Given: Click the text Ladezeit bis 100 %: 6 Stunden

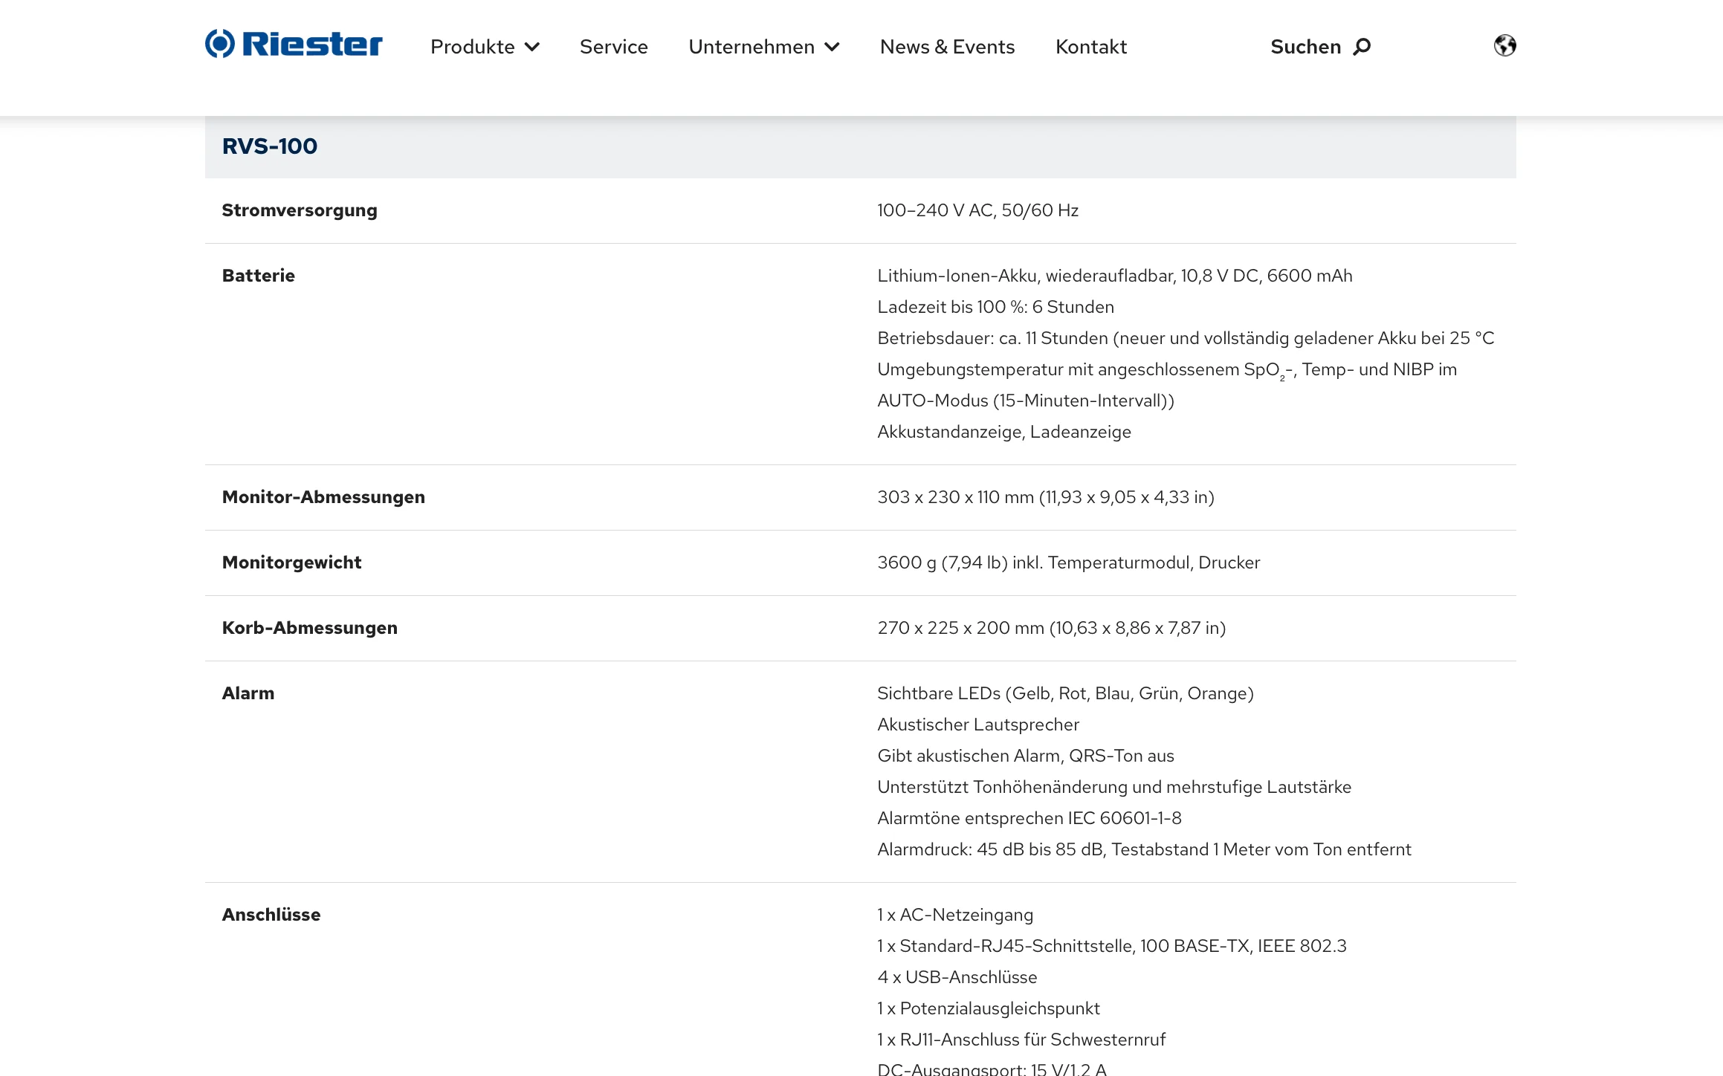Looking at the screenshot, I should click(x=996, y=307).
